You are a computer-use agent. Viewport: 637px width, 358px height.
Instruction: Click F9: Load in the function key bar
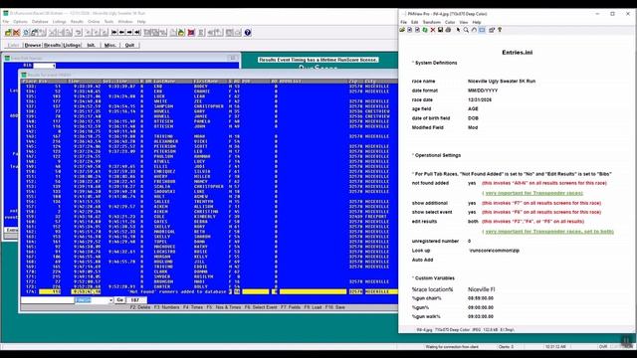[313, 307]
